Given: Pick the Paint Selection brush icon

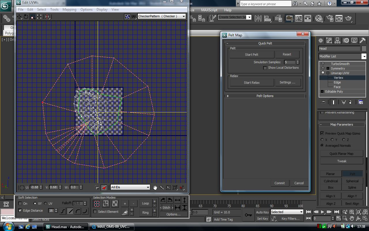Looking at the screenshot, I should click(x=125, y=212).
